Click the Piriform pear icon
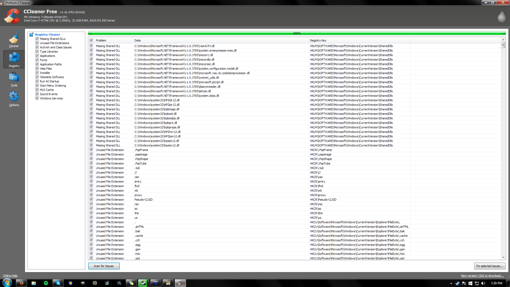 click(501, 16)
